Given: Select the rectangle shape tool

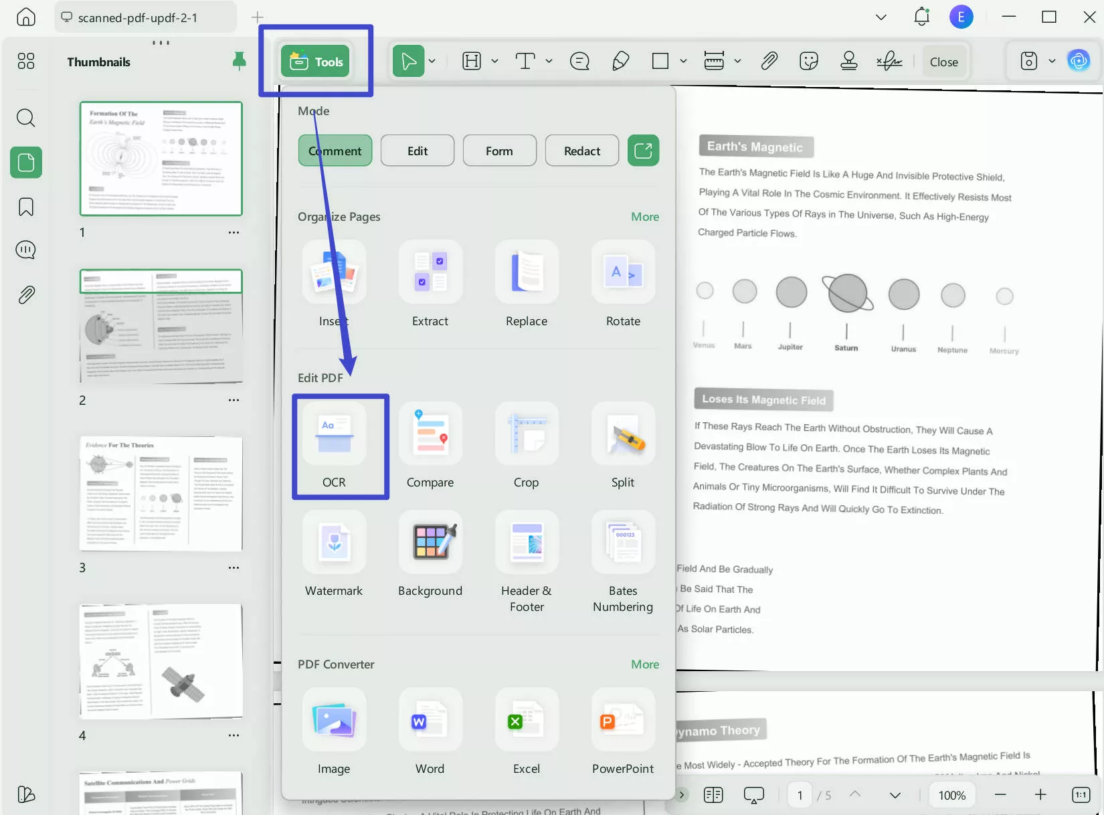Looking at the screenshot, I should (x=660, y=62).
